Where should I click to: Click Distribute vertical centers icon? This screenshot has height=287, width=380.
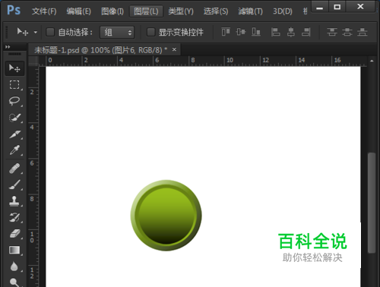tap(347, 32)
